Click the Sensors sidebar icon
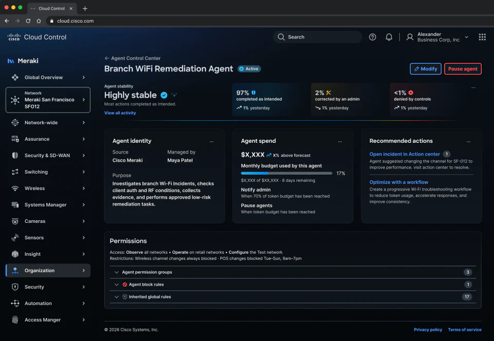Image resolution: width=494 pixels, height=341 pixels. click(15, 238)
